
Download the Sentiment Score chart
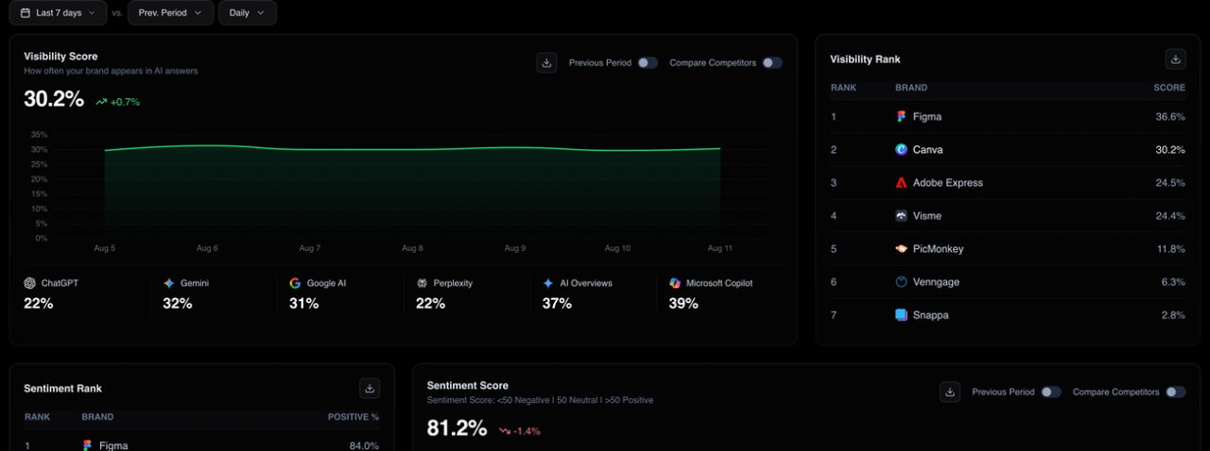[x=950, y=392]
